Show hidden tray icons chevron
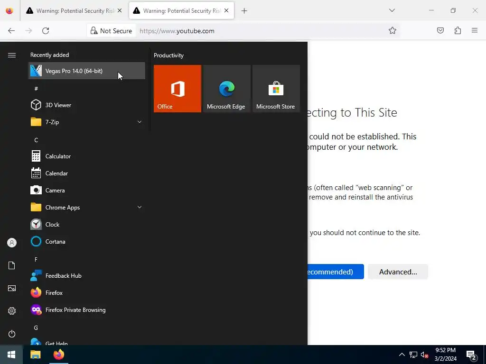Image resolution: width=486 pixels, height=364 pixels. (x=402, y=355)
